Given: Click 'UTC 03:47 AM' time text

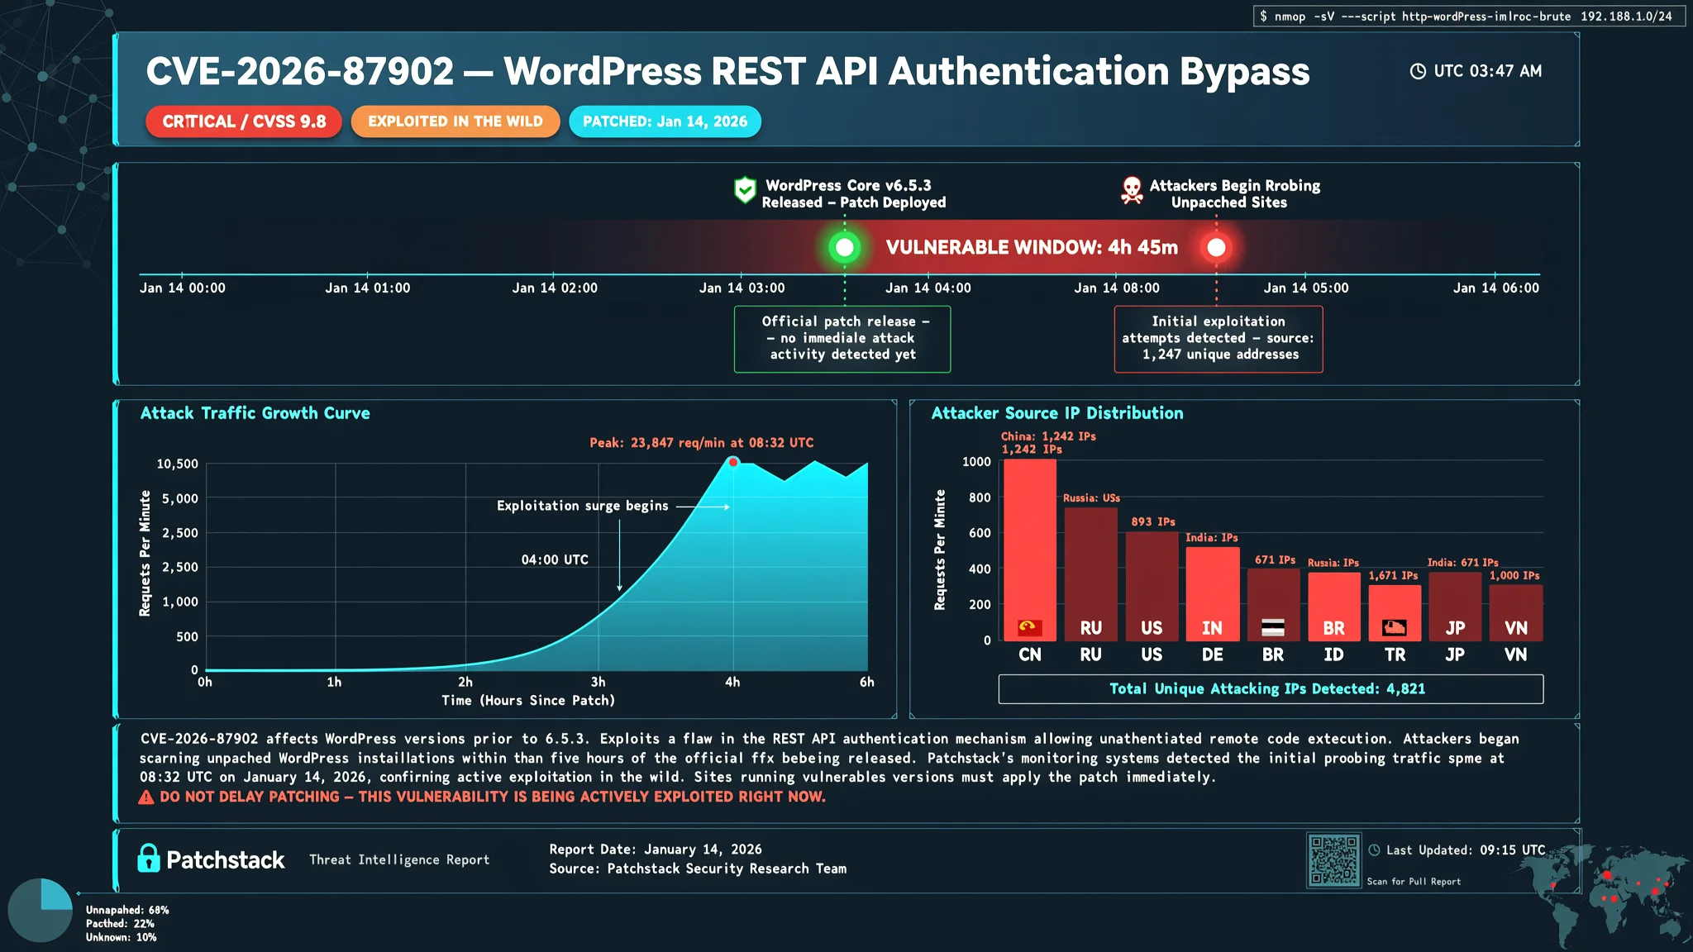Looking at the screenshot, I should tap(1487, 71).
